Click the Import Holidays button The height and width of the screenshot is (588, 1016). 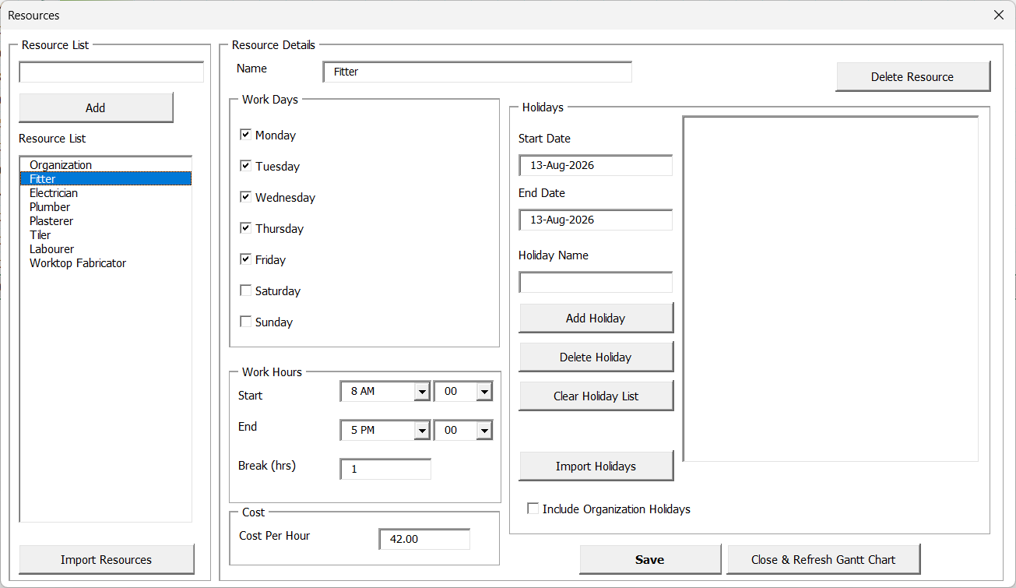596,466
